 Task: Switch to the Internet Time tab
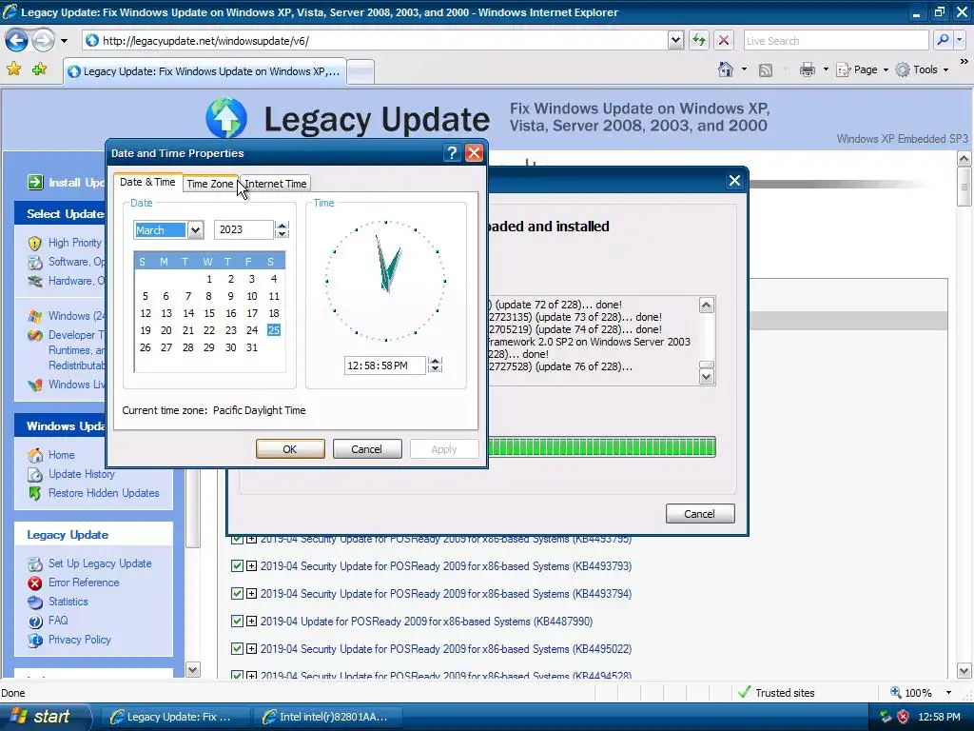(275, 184)
